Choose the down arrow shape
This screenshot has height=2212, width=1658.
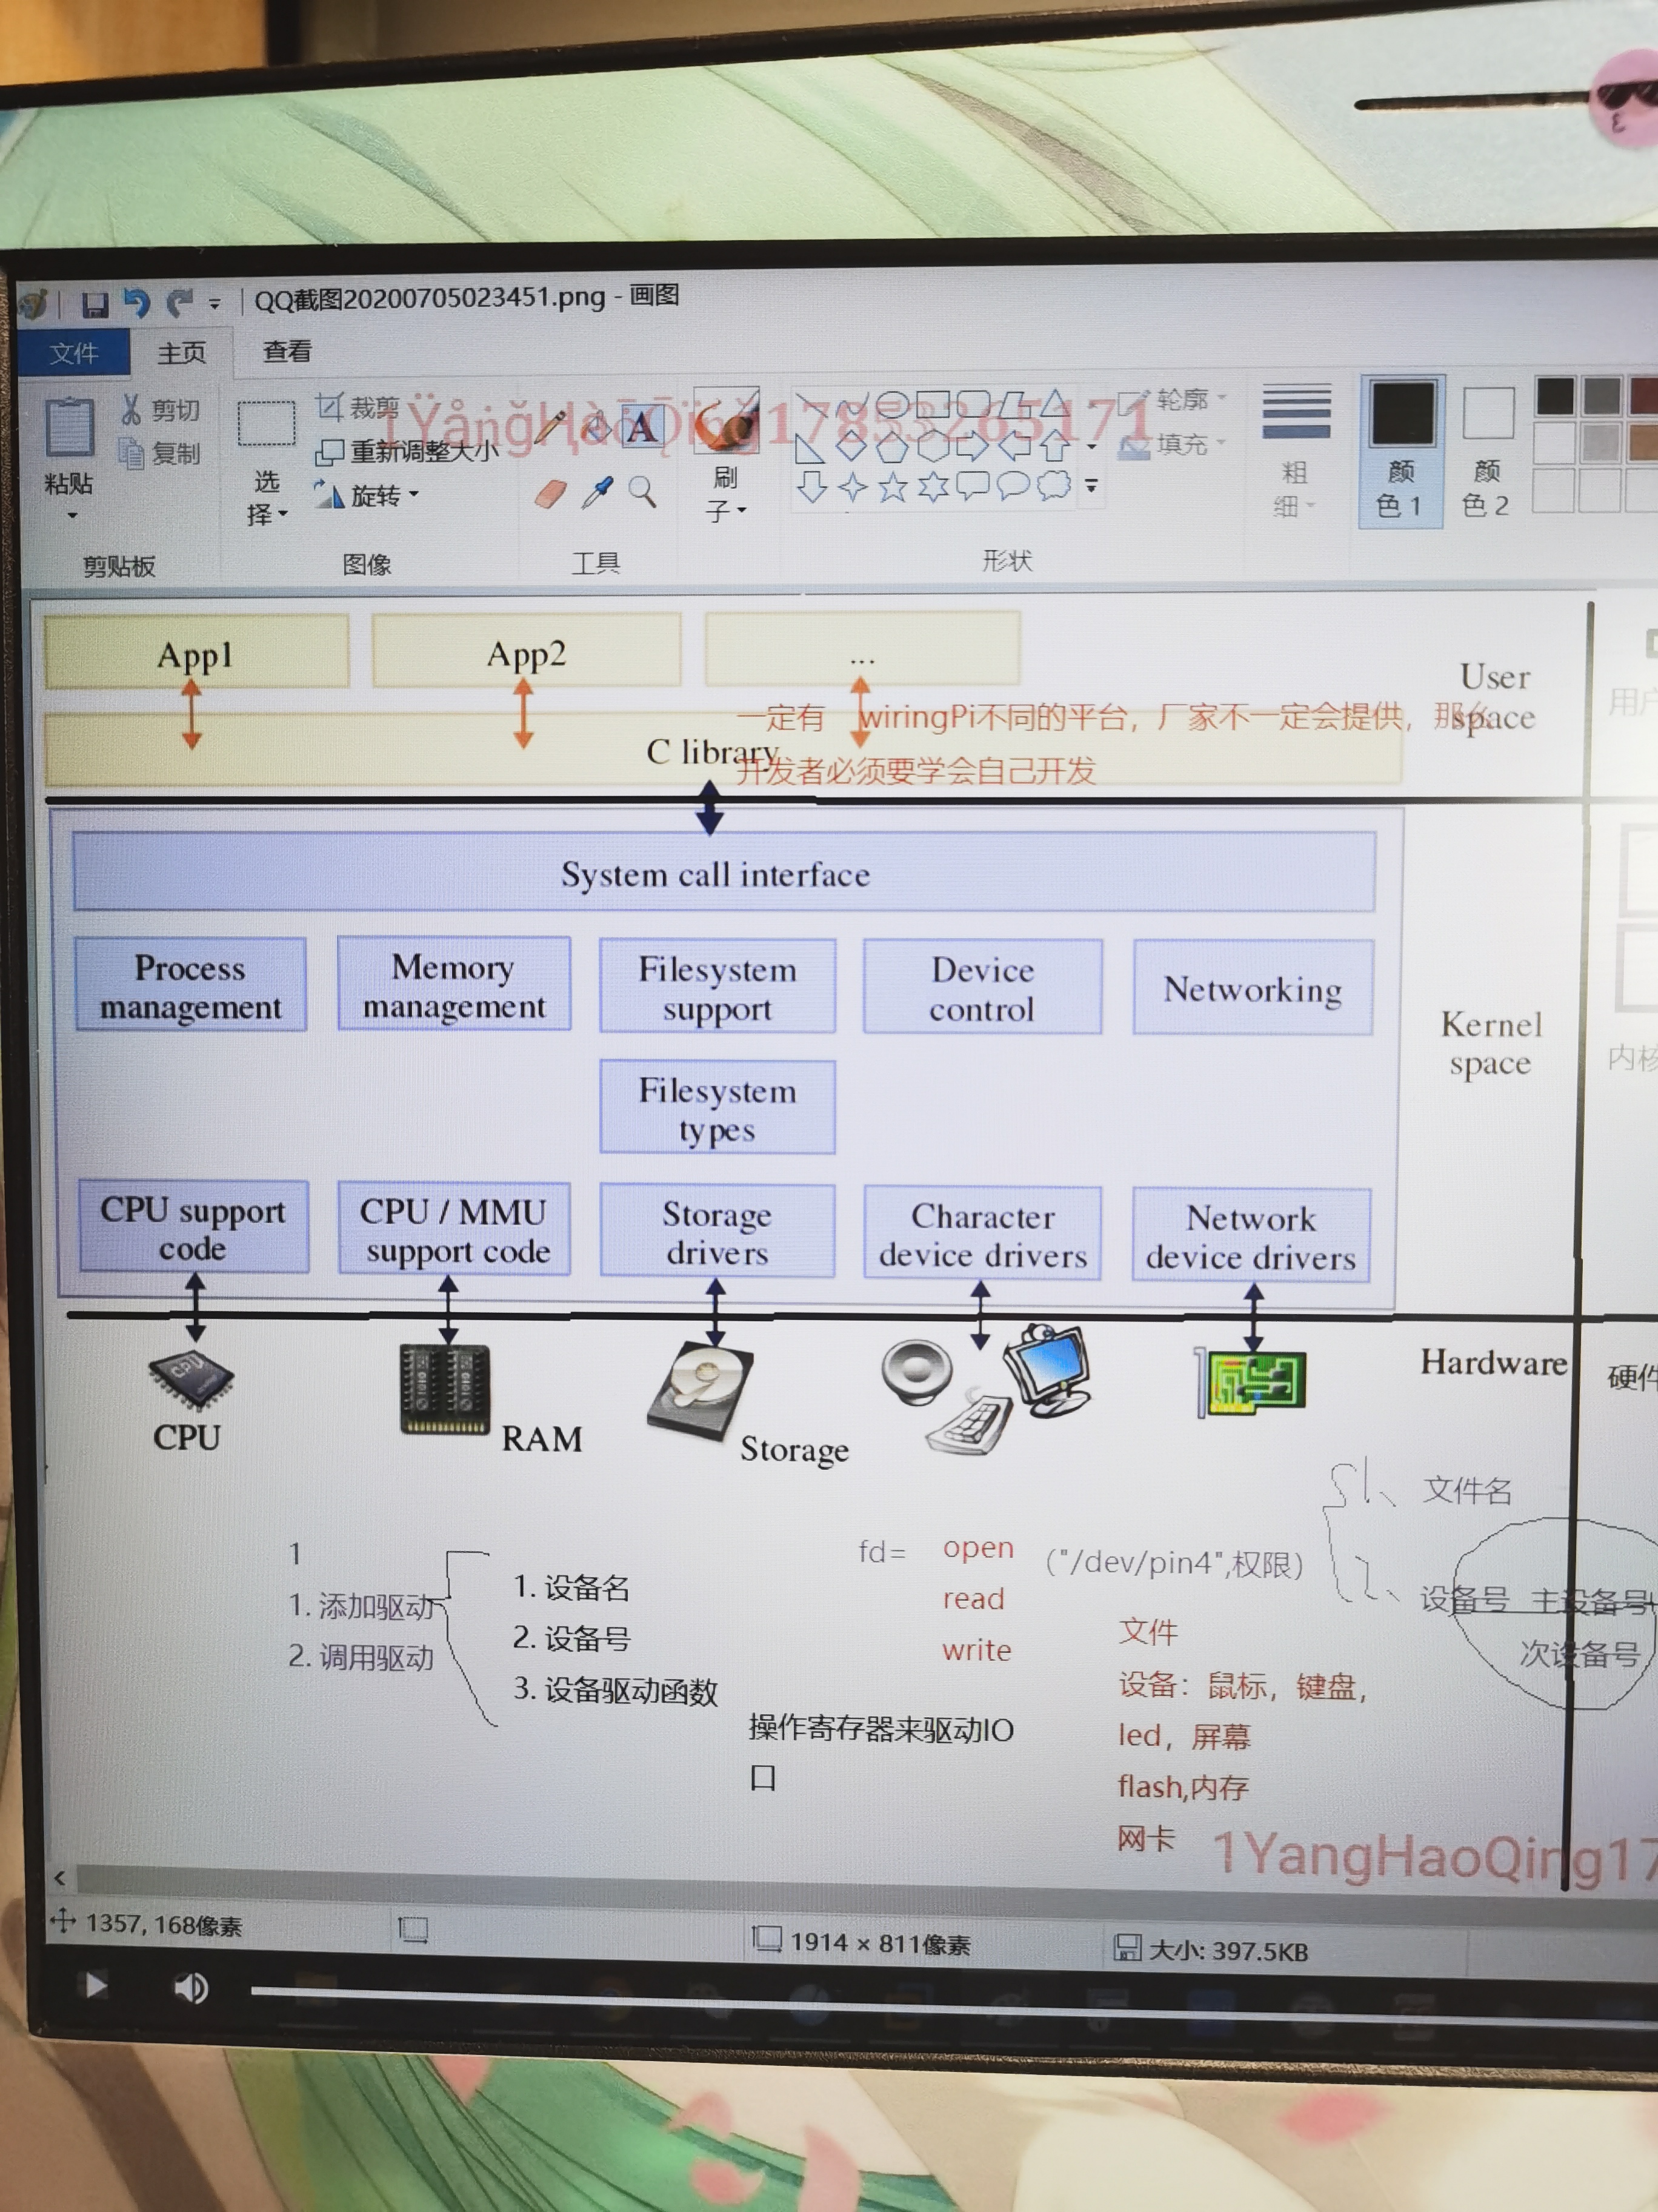(811, 488)
